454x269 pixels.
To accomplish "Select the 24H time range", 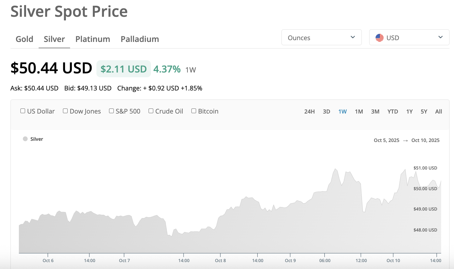I will pyautogui.click(x=309, y=112).
